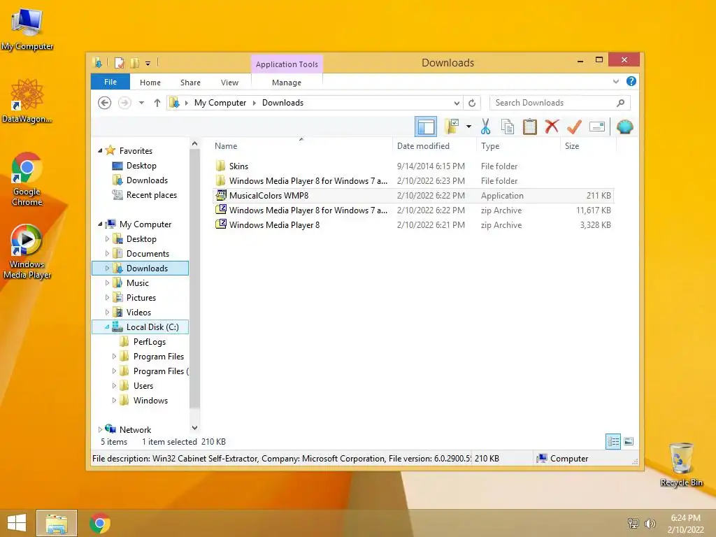Expand the ribbon with chevron arrow
Viewport: 716px width, 537px height.
coord(616,81)
